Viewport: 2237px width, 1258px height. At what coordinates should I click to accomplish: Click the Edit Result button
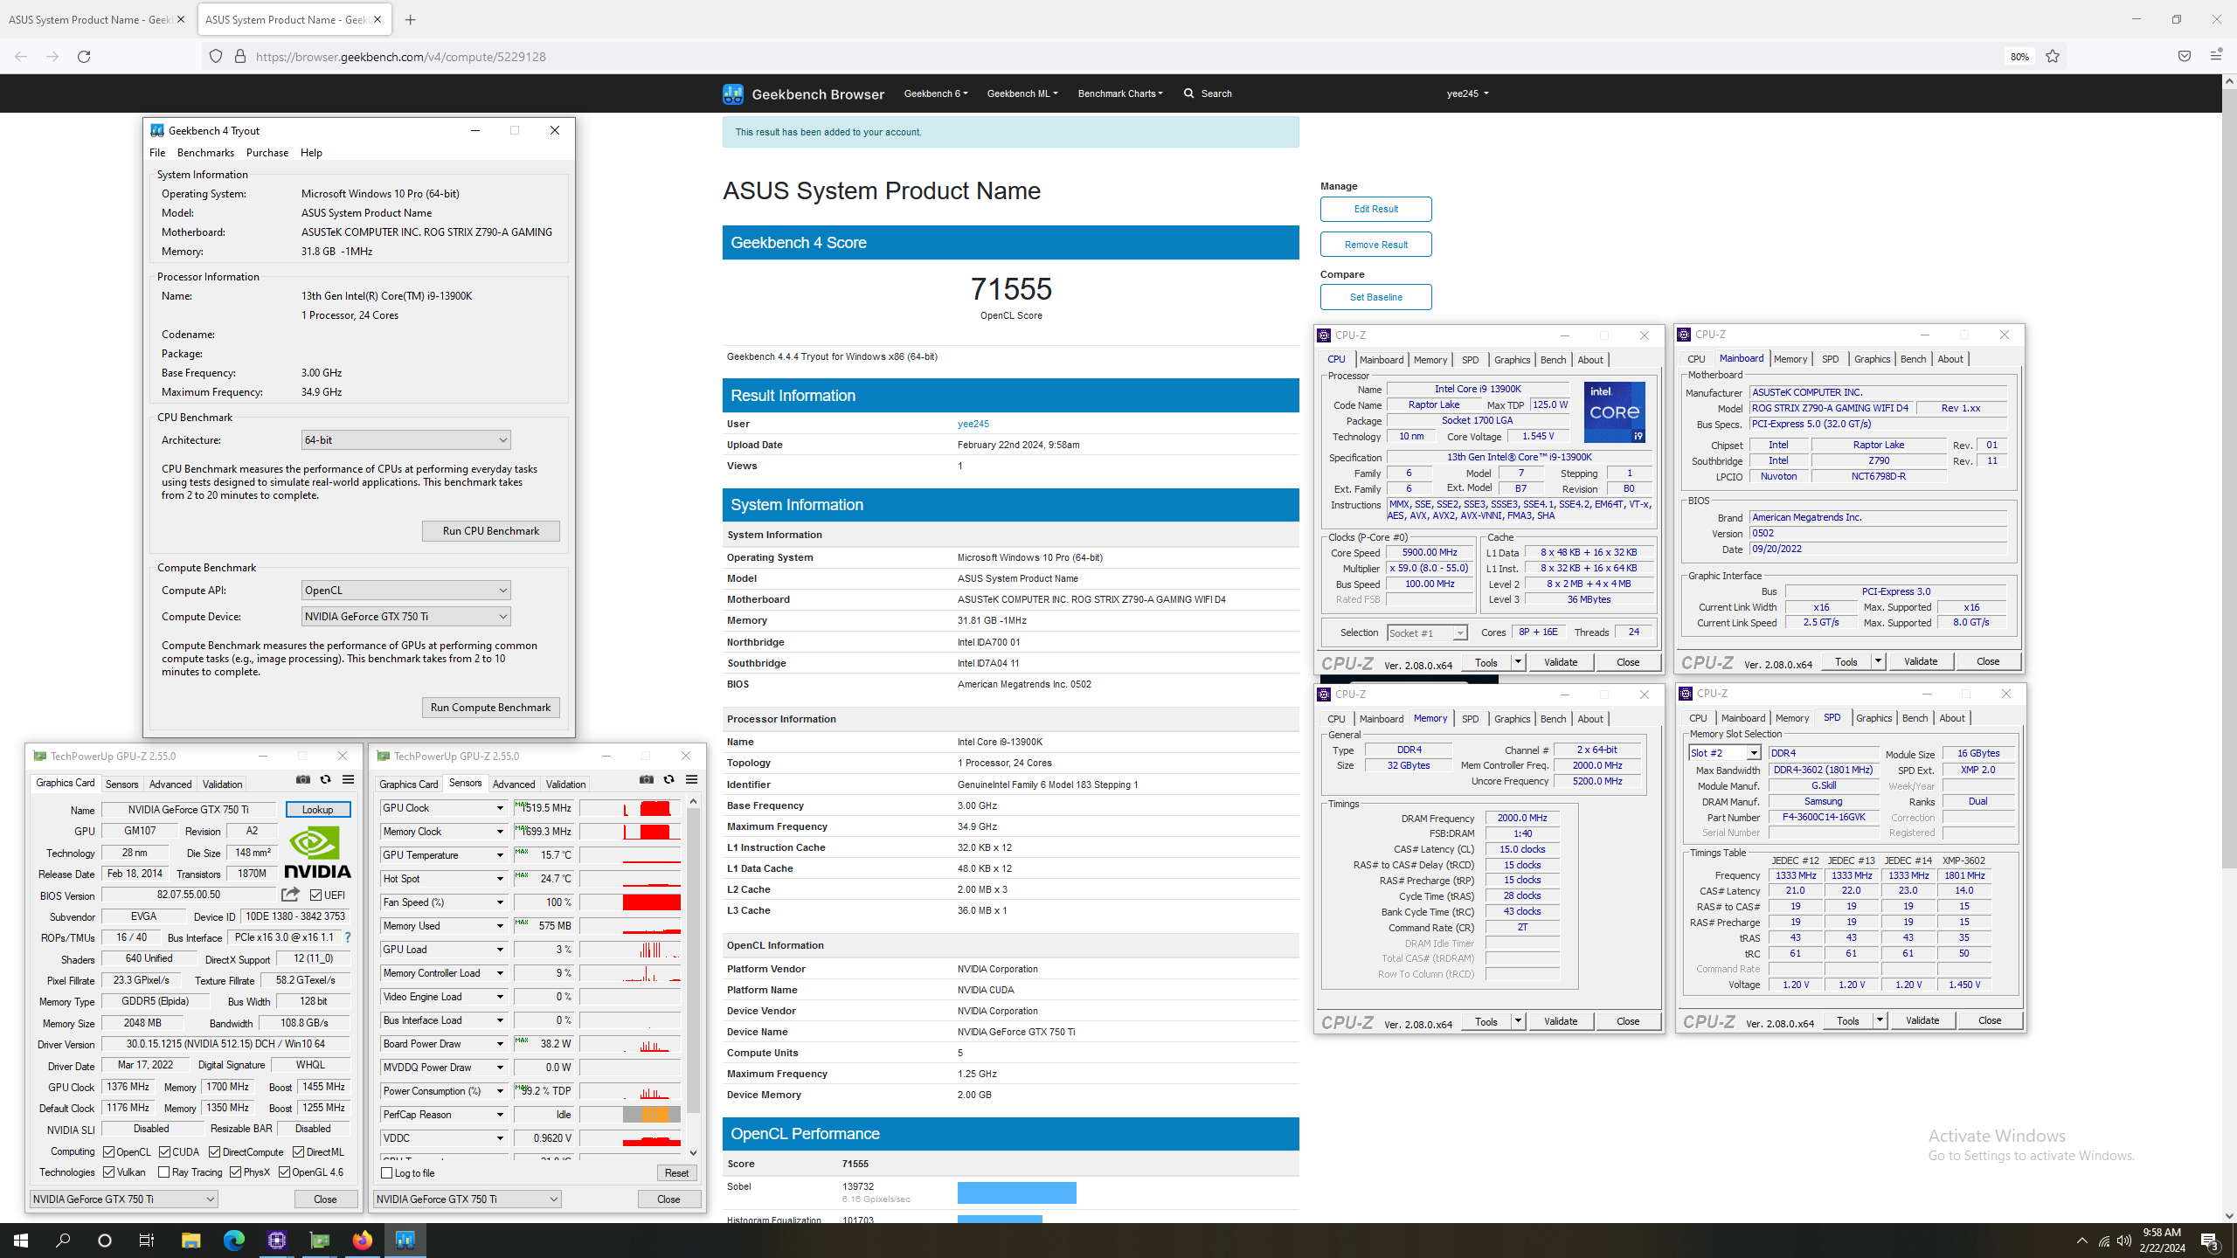click(1375, 209)
